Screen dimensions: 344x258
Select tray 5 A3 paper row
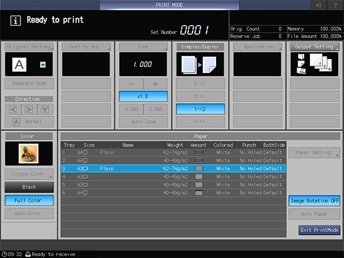tap(174, 185)
